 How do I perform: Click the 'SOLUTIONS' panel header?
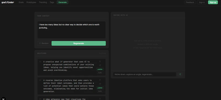coord(42,53)
